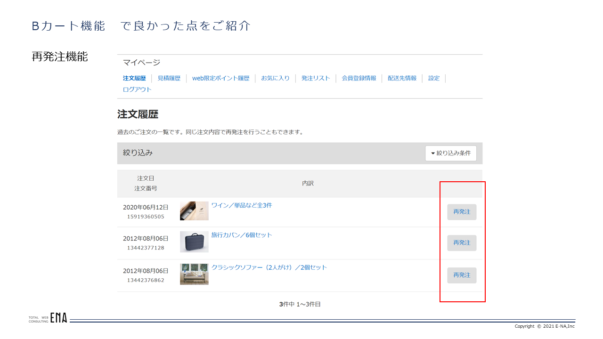Select the date 2020年06月12日
The height and width of the screenshot is (339, 603).
point(146,207)
